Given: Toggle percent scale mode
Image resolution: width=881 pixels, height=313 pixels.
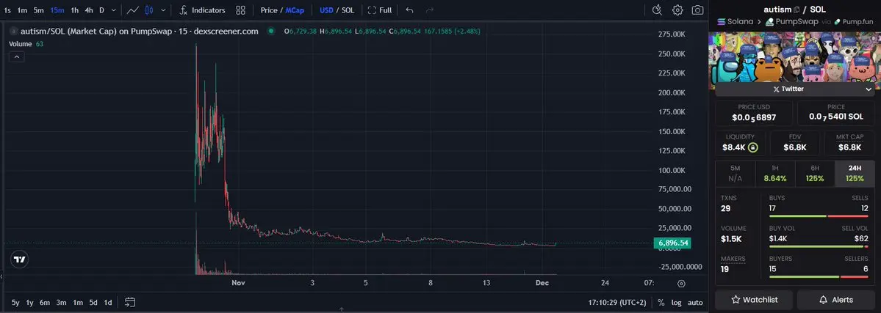Looking at the screenshot, I should (x=661, y=302).
